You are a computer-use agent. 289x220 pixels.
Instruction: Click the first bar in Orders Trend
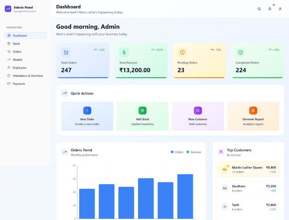click(87, 203)
